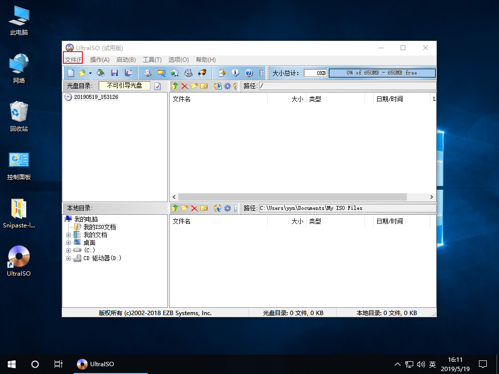Click the image properties checkmark page icon
The height and width of the screenshot is (374, 499).
point(157,86)
